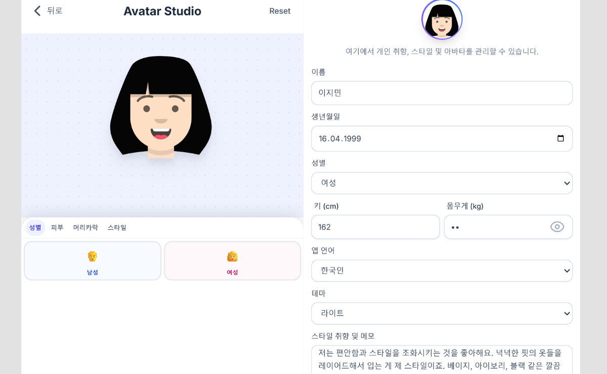Click the 여성 girl emoji icon
This screenshot has width=607, height=374.
(x=232, y=256)
